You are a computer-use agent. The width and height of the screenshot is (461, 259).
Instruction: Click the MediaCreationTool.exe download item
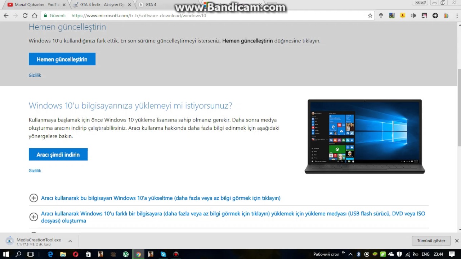35,241
